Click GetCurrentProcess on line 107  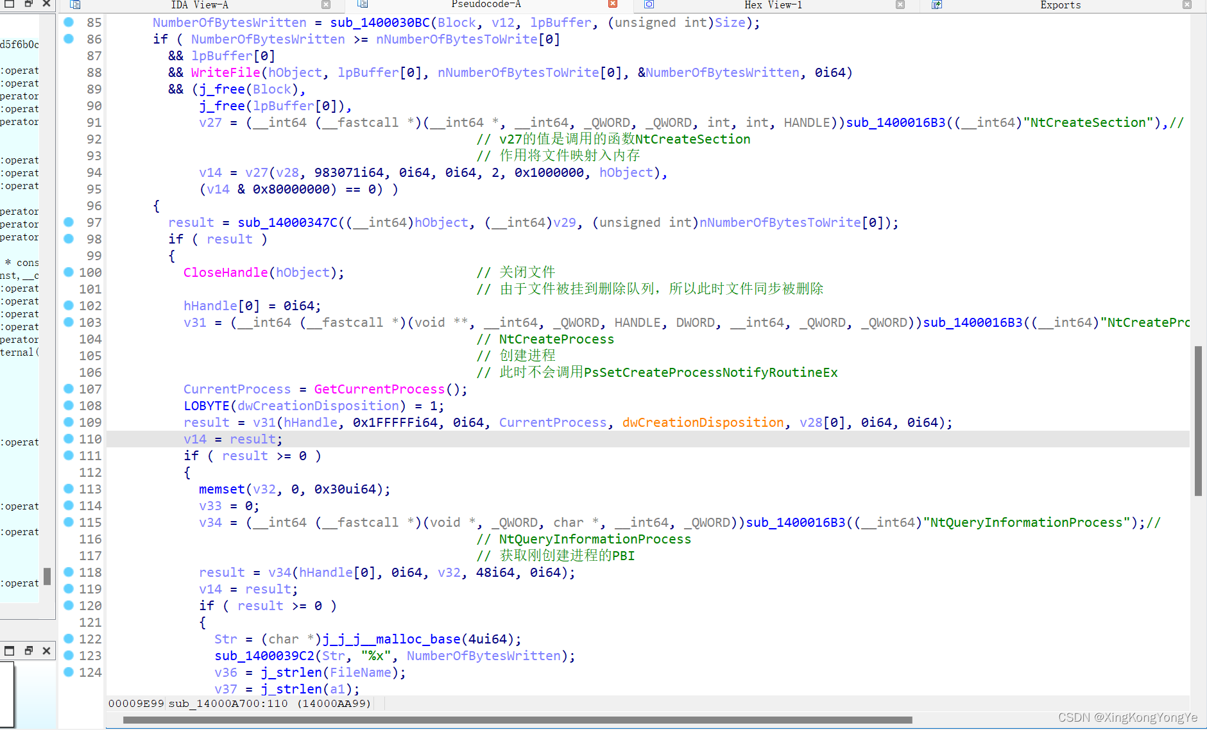click(379, 389)
